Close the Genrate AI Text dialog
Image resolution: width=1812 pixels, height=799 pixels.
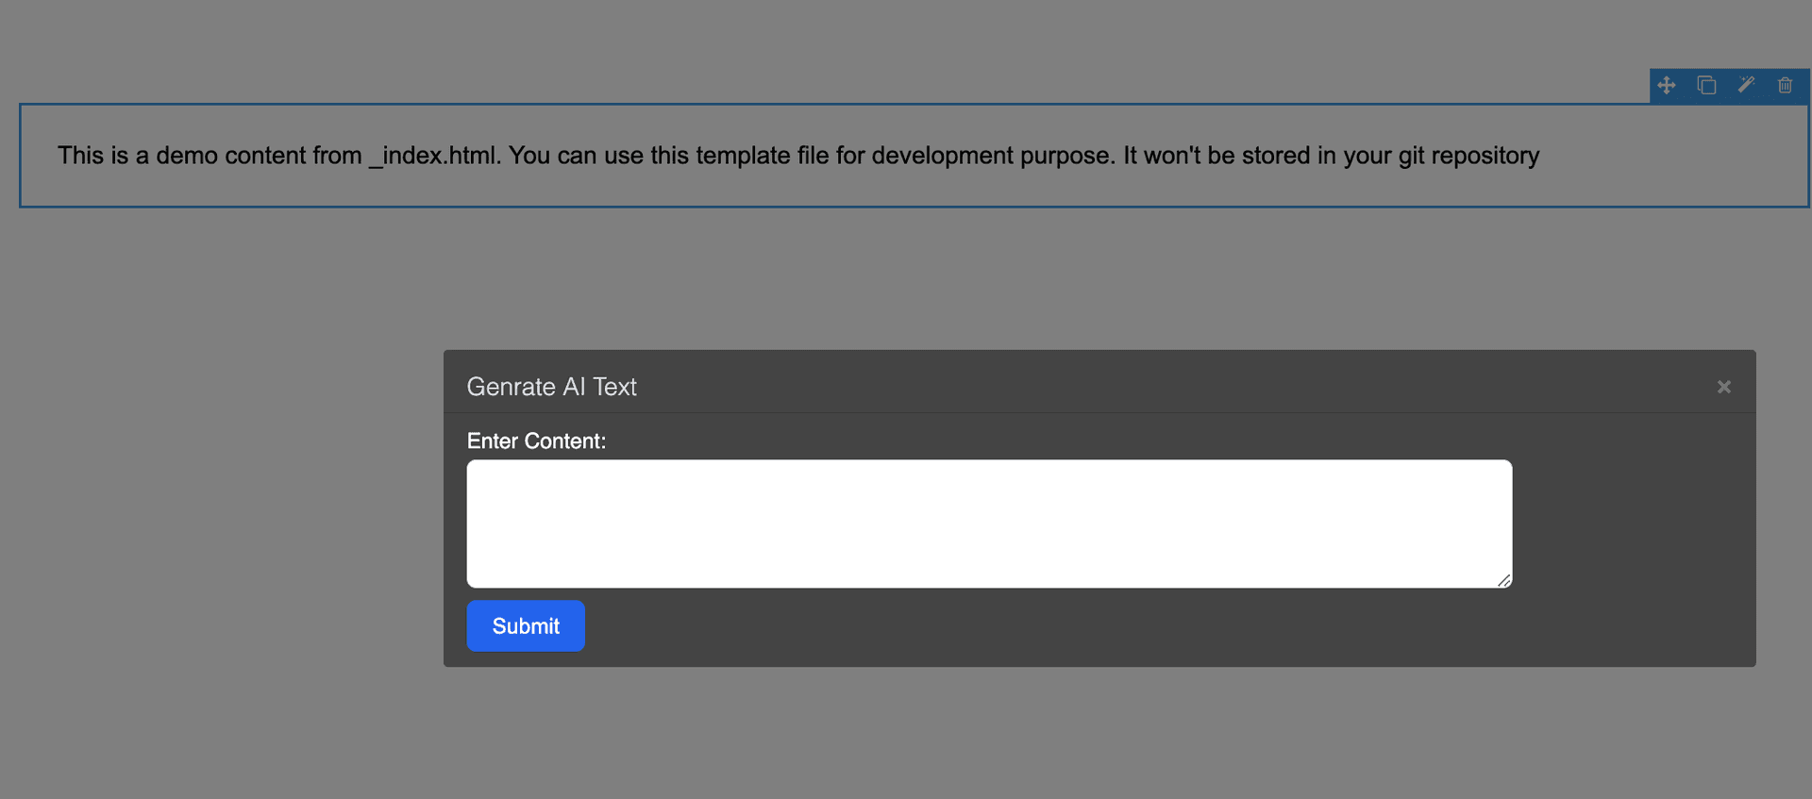[1724, 387]
